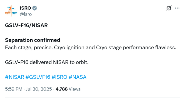This screenshot has width=183, height=98.
Task: Click the blue isro lettering in the logo
Action: point(15,13)
